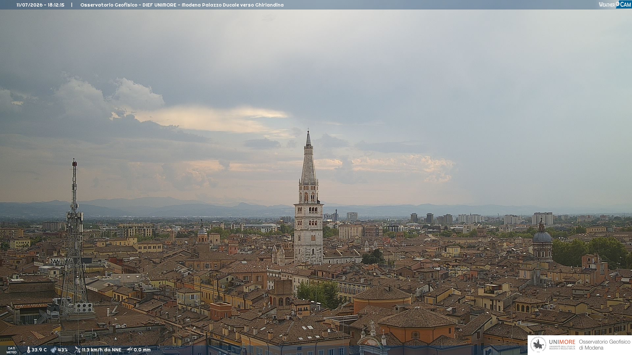Click the UNIMORE wordmark text

click(562, 342)
